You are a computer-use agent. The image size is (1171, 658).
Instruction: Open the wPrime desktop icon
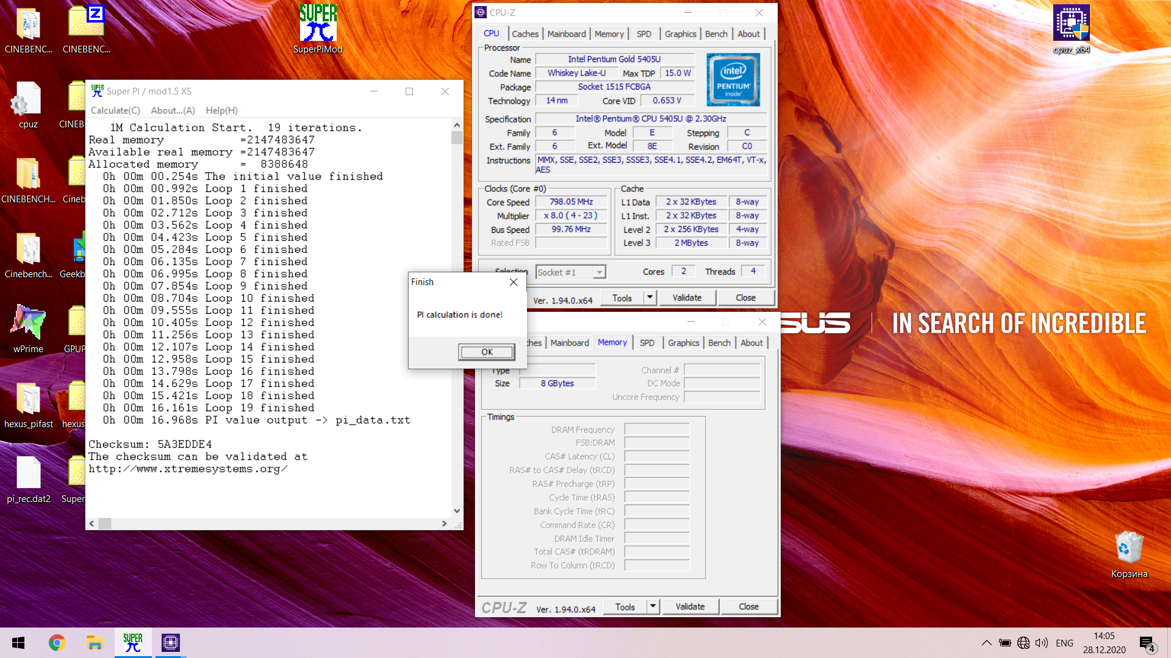[28, 329]
